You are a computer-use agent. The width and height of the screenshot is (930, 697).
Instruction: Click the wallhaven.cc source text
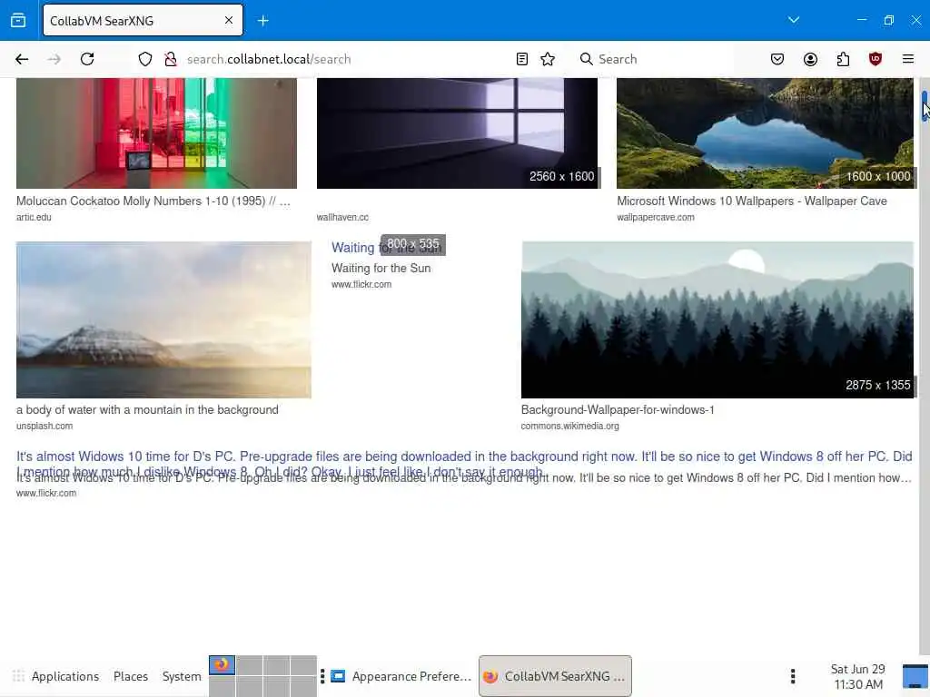342,218
